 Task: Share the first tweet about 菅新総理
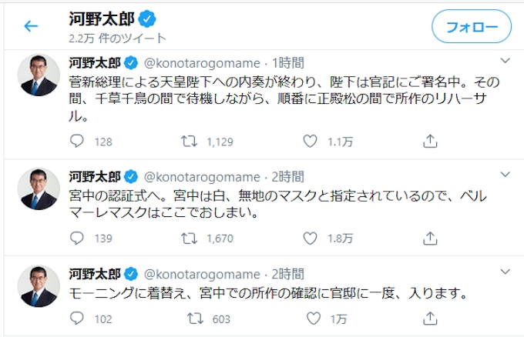click(430, 142)
